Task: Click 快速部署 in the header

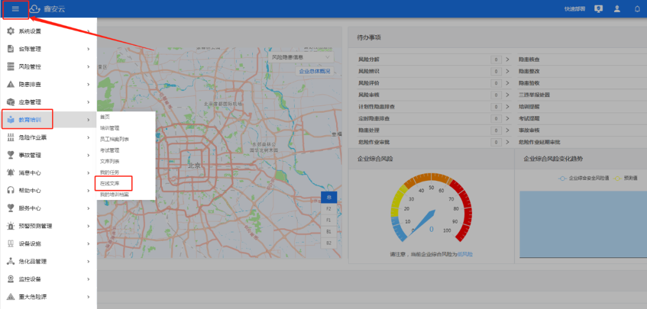Action: pos(575,9)
